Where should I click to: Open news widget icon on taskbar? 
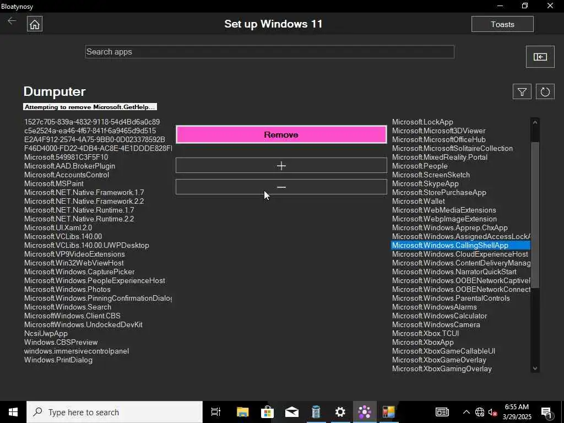[x=442, y=412]
